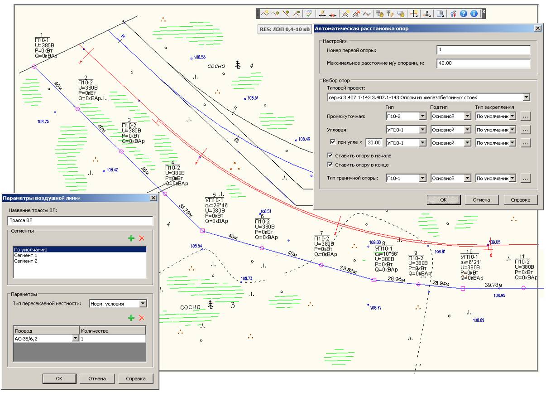This screenshot has width=546, height=393.
Task: Click Справка in Параметры воздушной линии dialog
Action: coord(136,378)
